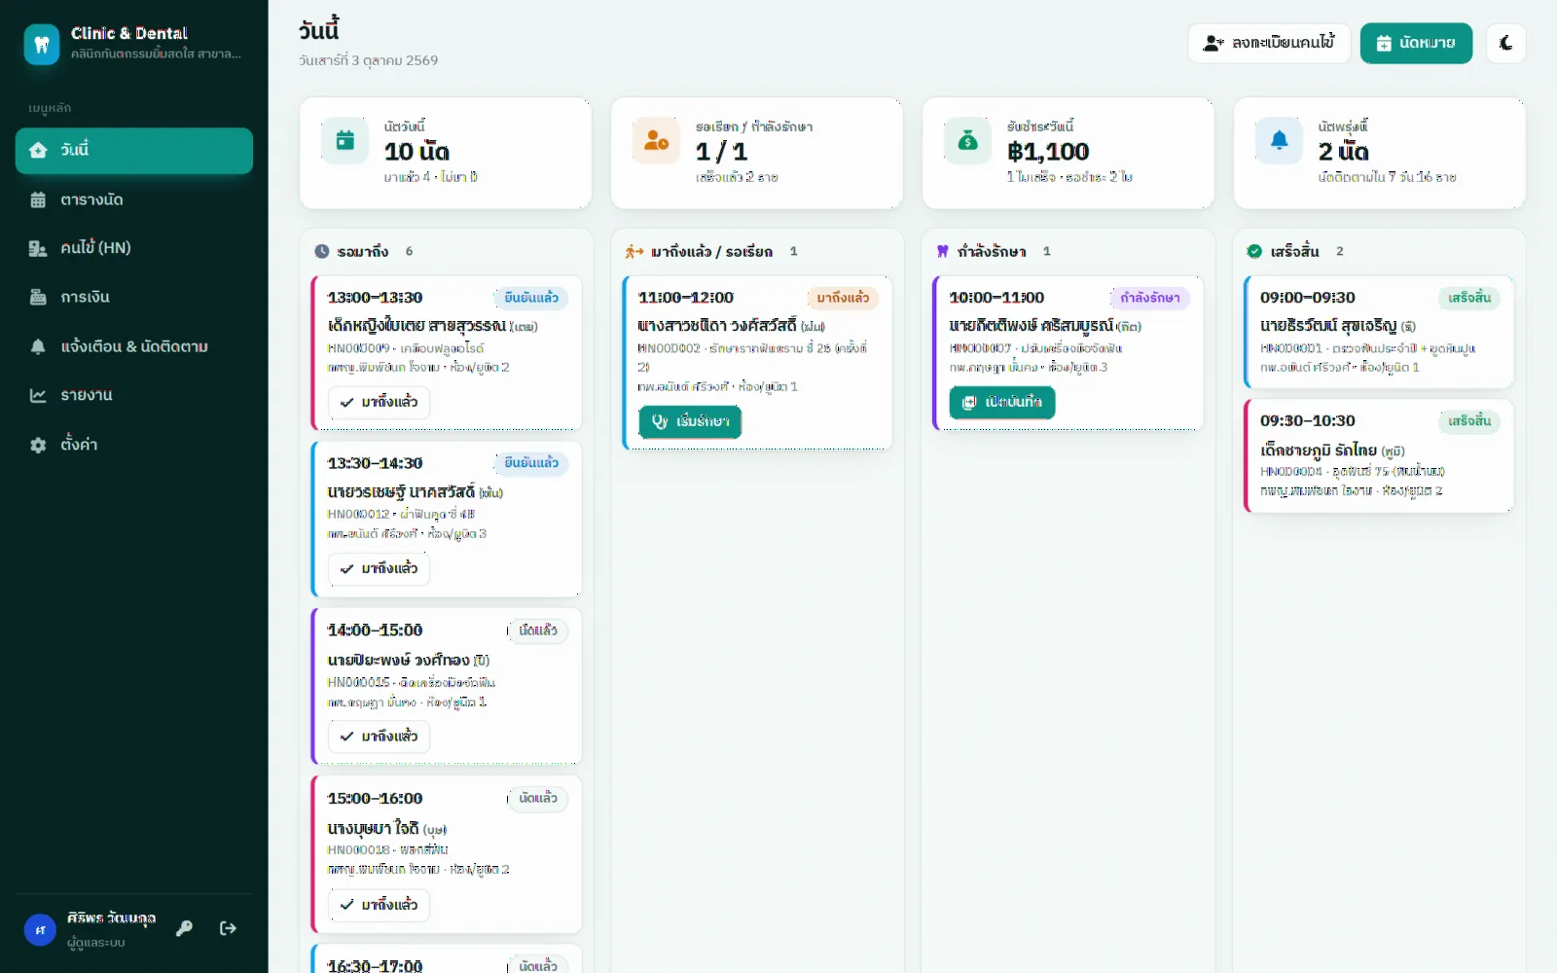The width and height of the screenshot is (1557, 973).
Task: Open คนไข้ (HN) sidebar menu item
Action: pyautogui.click(x=134, y=248)
